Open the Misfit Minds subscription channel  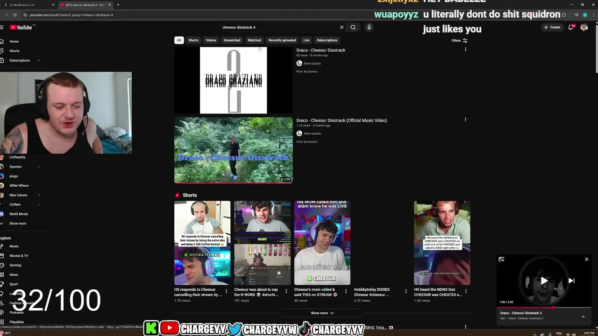click(x=19, y=214)
